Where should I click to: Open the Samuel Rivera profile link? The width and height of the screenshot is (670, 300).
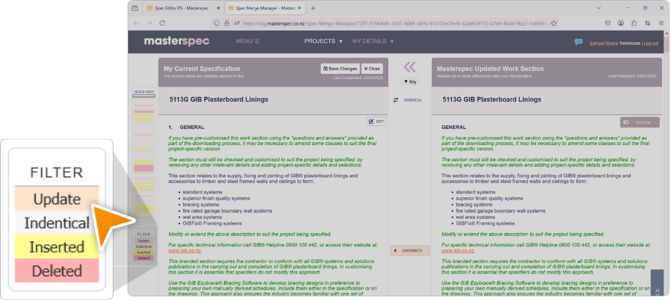[x=604, y=43]
